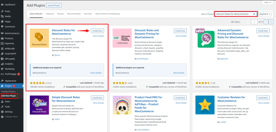The height and width of the screenshot is (132, 276).
Task: Switch to the Search Results tab
Action: point(36,14)
